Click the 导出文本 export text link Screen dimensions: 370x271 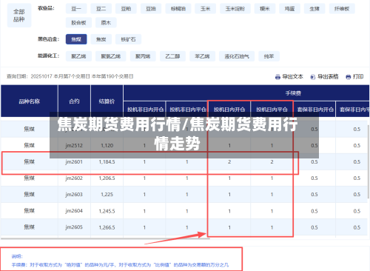(x=292, y=77)
